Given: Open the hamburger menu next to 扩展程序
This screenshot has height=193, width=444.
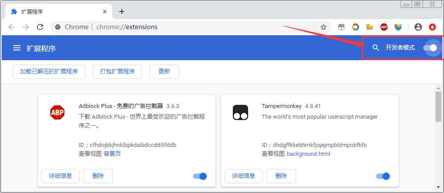Looking at the screenshot, I should [x=17, y=48].
